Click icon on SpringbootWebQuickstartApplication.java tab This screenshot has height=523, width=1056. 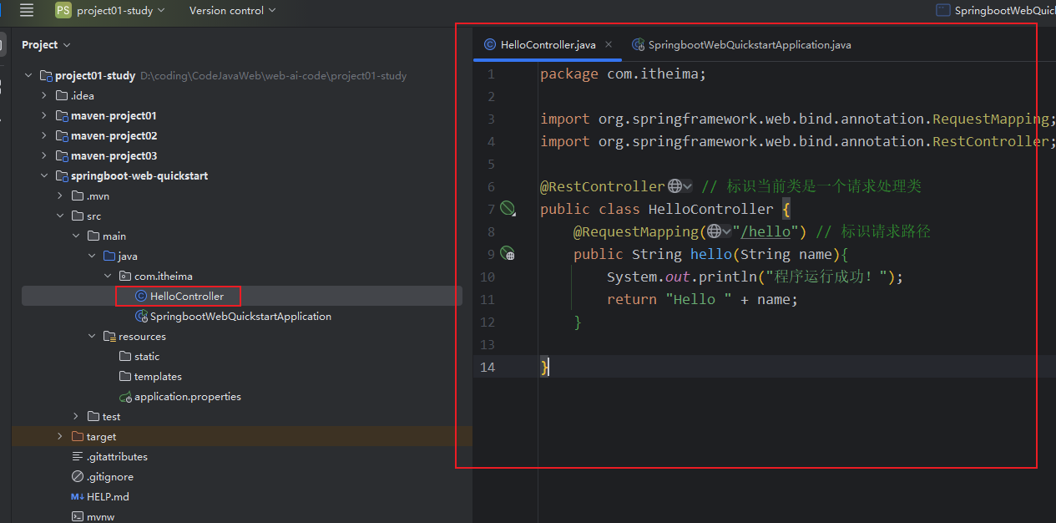638,44
